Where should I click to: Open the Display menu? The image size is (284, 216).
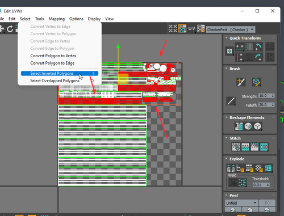(x=94, y=19)
